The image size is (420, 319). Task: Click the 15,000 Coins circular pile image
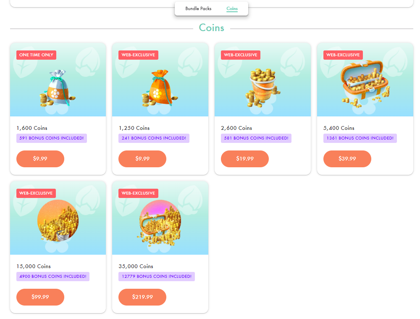click(x=58, y=221)
